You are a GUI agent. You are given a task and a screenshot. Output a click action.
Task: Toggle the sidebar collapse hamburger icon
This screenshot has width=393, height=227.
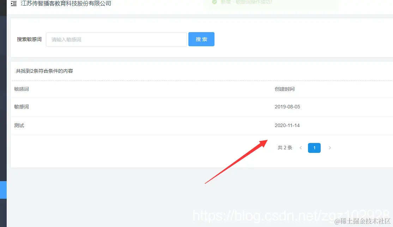tap(14, 4)
